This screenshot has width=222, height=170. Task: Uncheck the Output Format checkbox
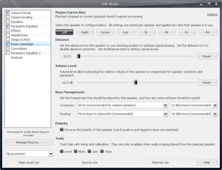click(x=8, y=13)
